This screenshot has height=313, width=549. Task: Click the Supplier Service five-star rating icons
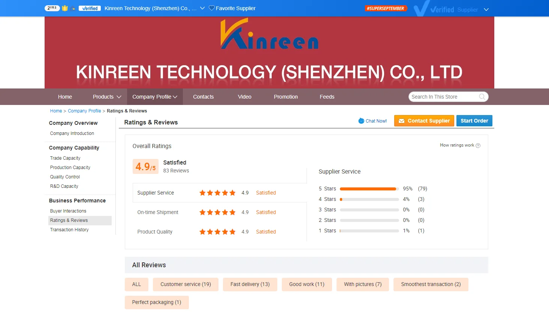pyautogui.click(x=217, y=193)
